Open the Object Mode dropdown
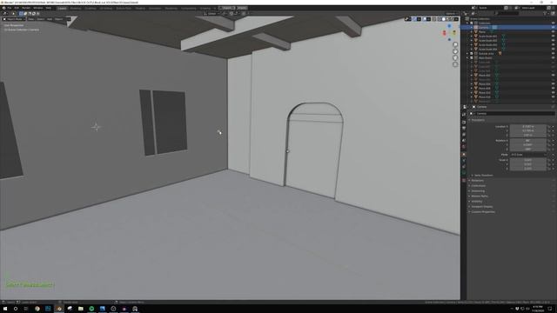The image size is (557, 313). tap(14, 19)
